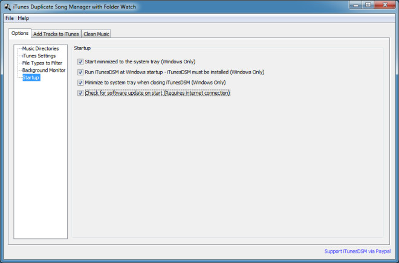Maximize the iTunes Duplicate Song Manager window
Image resolution: width=399 pixels, height=263 pixels.
coord(368,5)
